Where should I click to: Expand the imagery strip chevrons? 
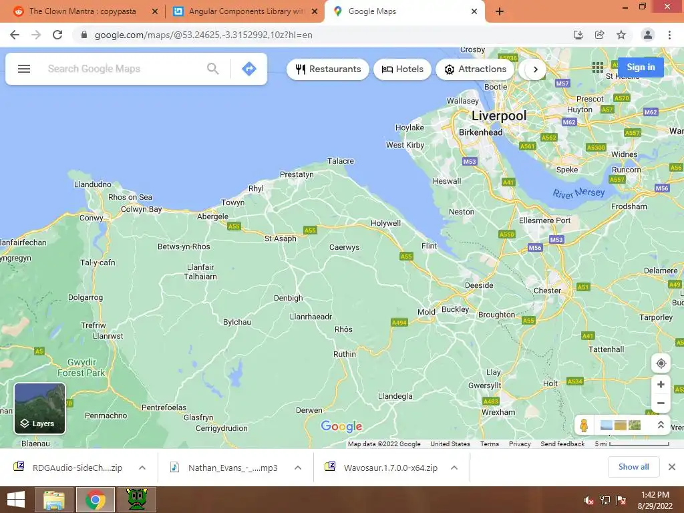661,424
